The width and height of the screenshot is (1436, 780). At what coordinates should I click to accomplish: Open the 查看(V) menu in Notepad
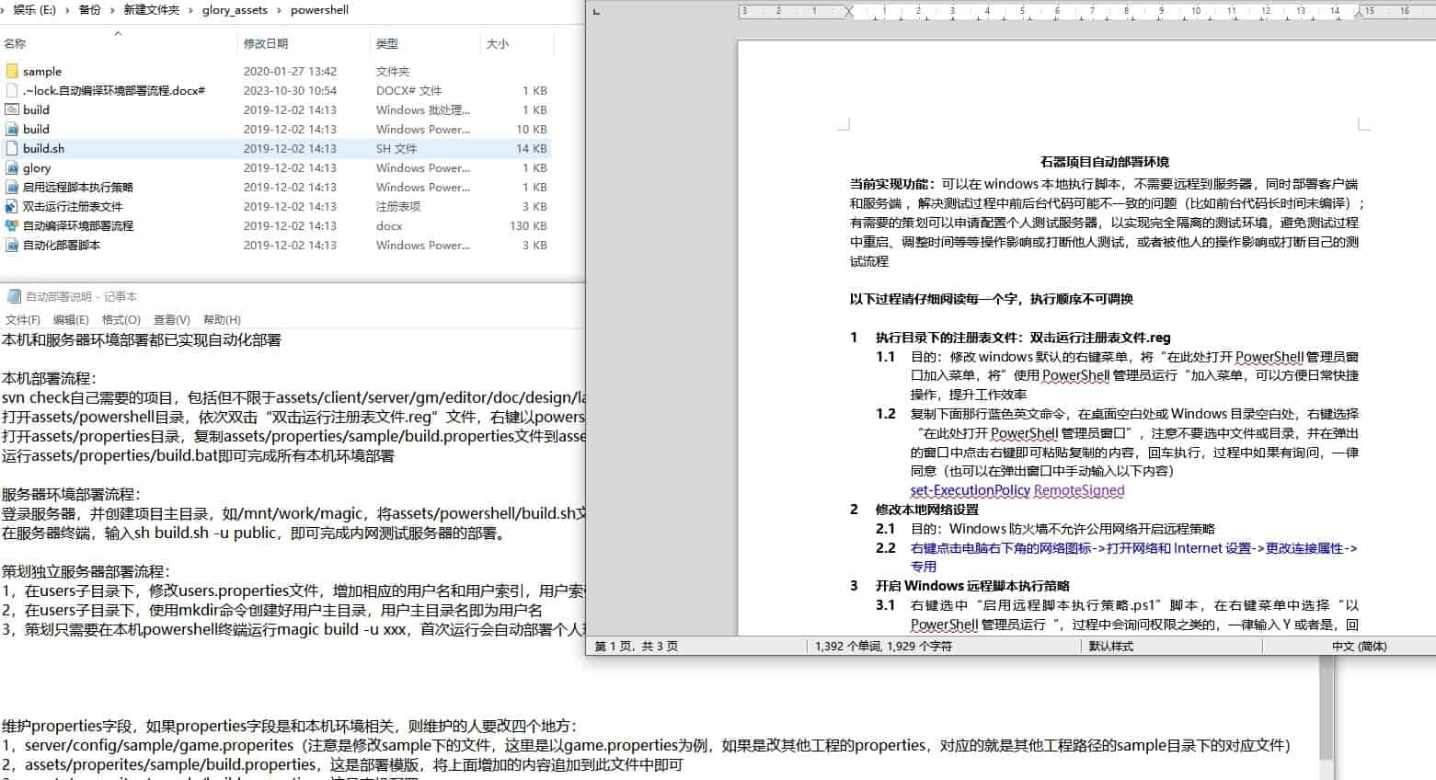coord(171,319)
